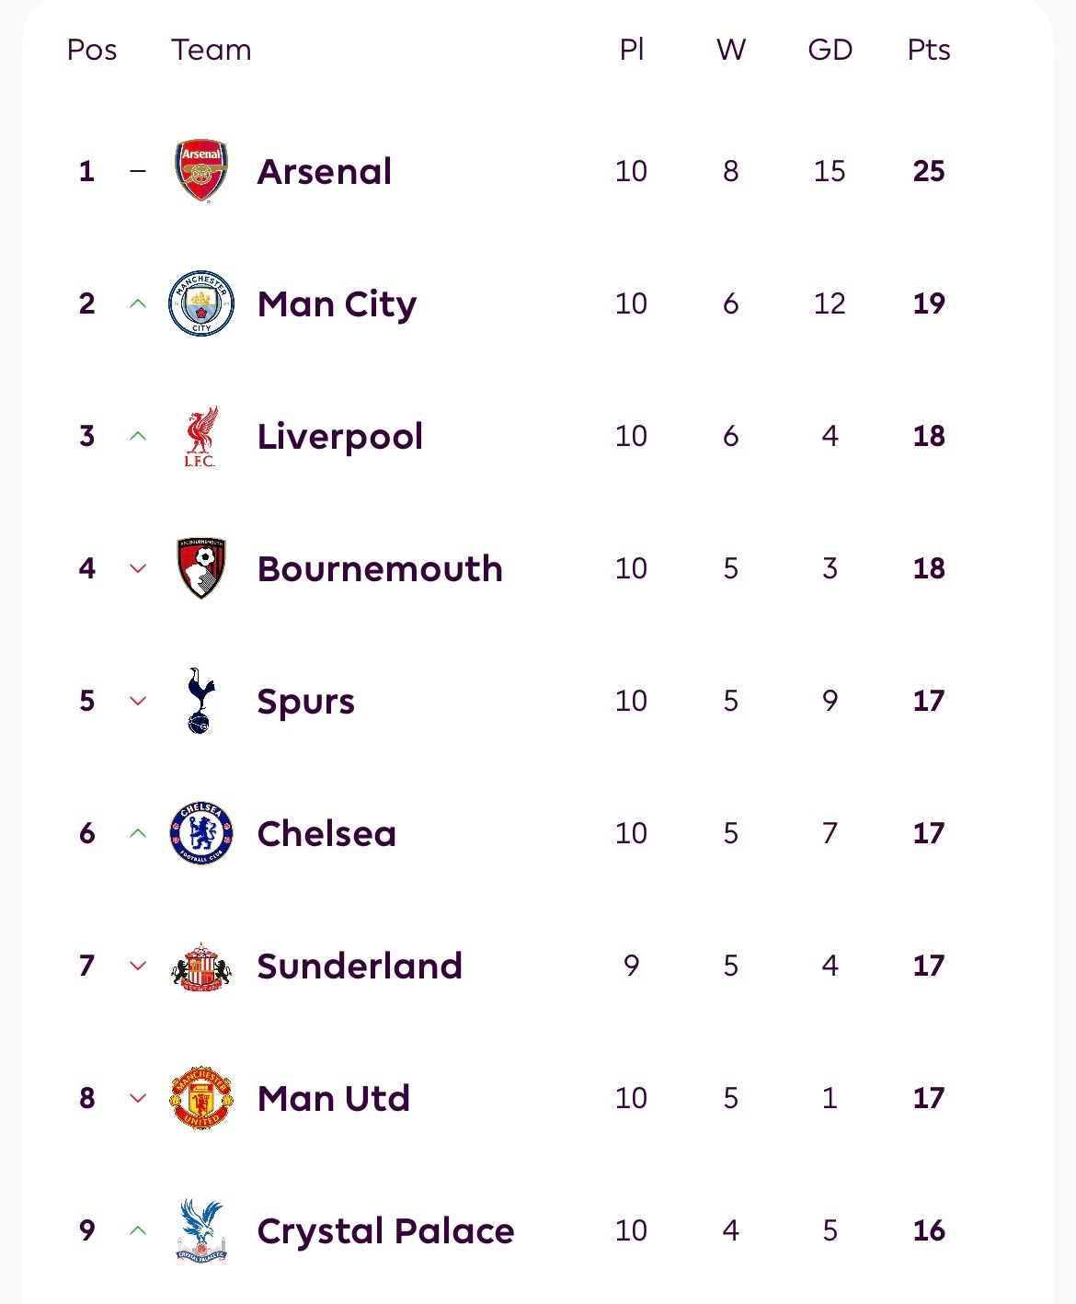Viewport: 1076px width, 1304px height.
Task: Click the W column header
Action: [x=731, y=50]
